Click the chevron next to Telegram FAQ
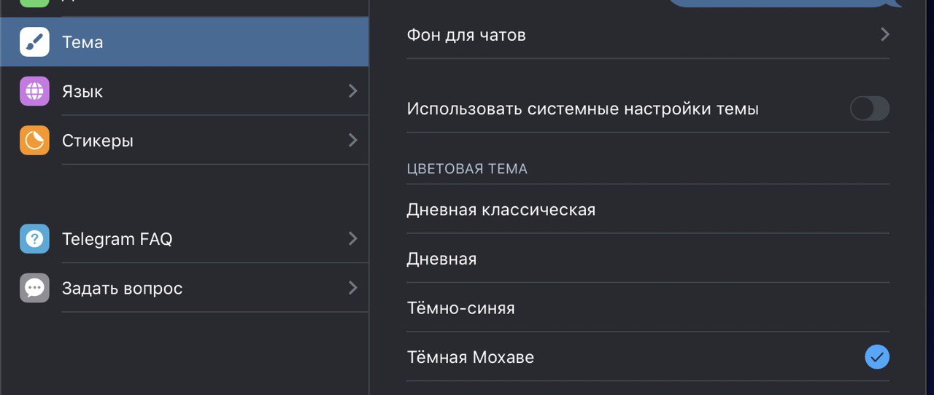This screenshot has height=395, width=934. coord(353,238)
